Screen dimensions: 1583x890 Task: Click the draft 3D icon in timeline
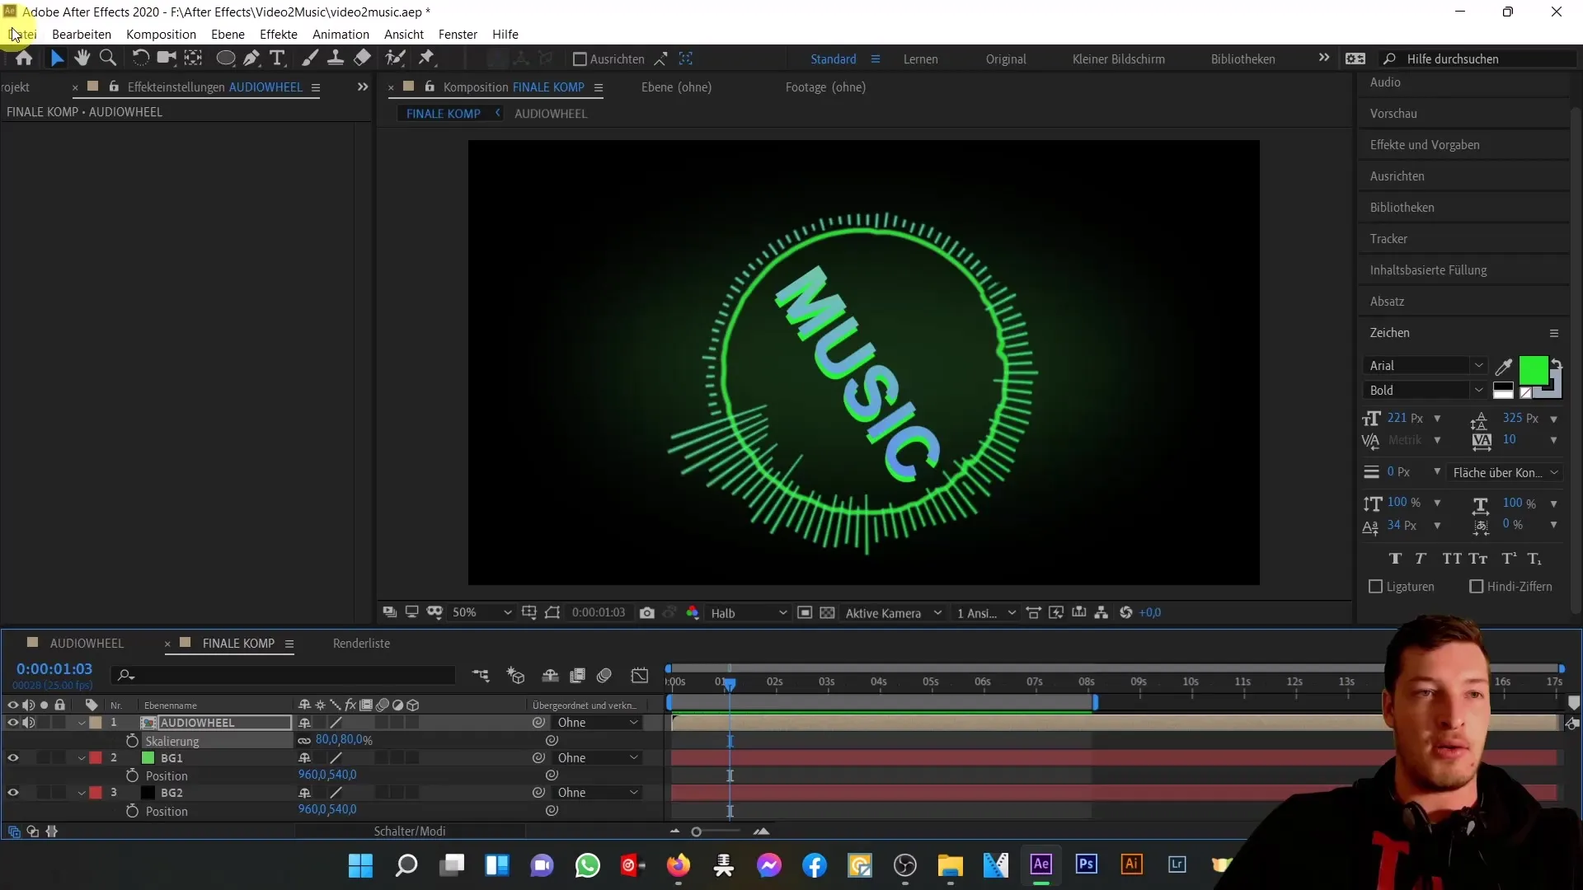coord(516,676)
